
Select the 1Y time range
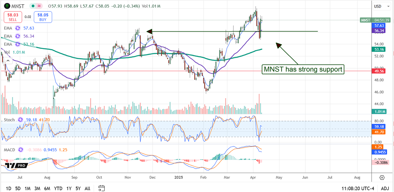pyautogui.click(x=69, y=188)
